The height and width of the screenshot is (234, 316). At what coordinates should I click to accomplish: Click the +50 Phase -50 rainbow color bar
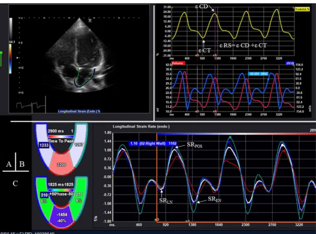coord(61,190)
